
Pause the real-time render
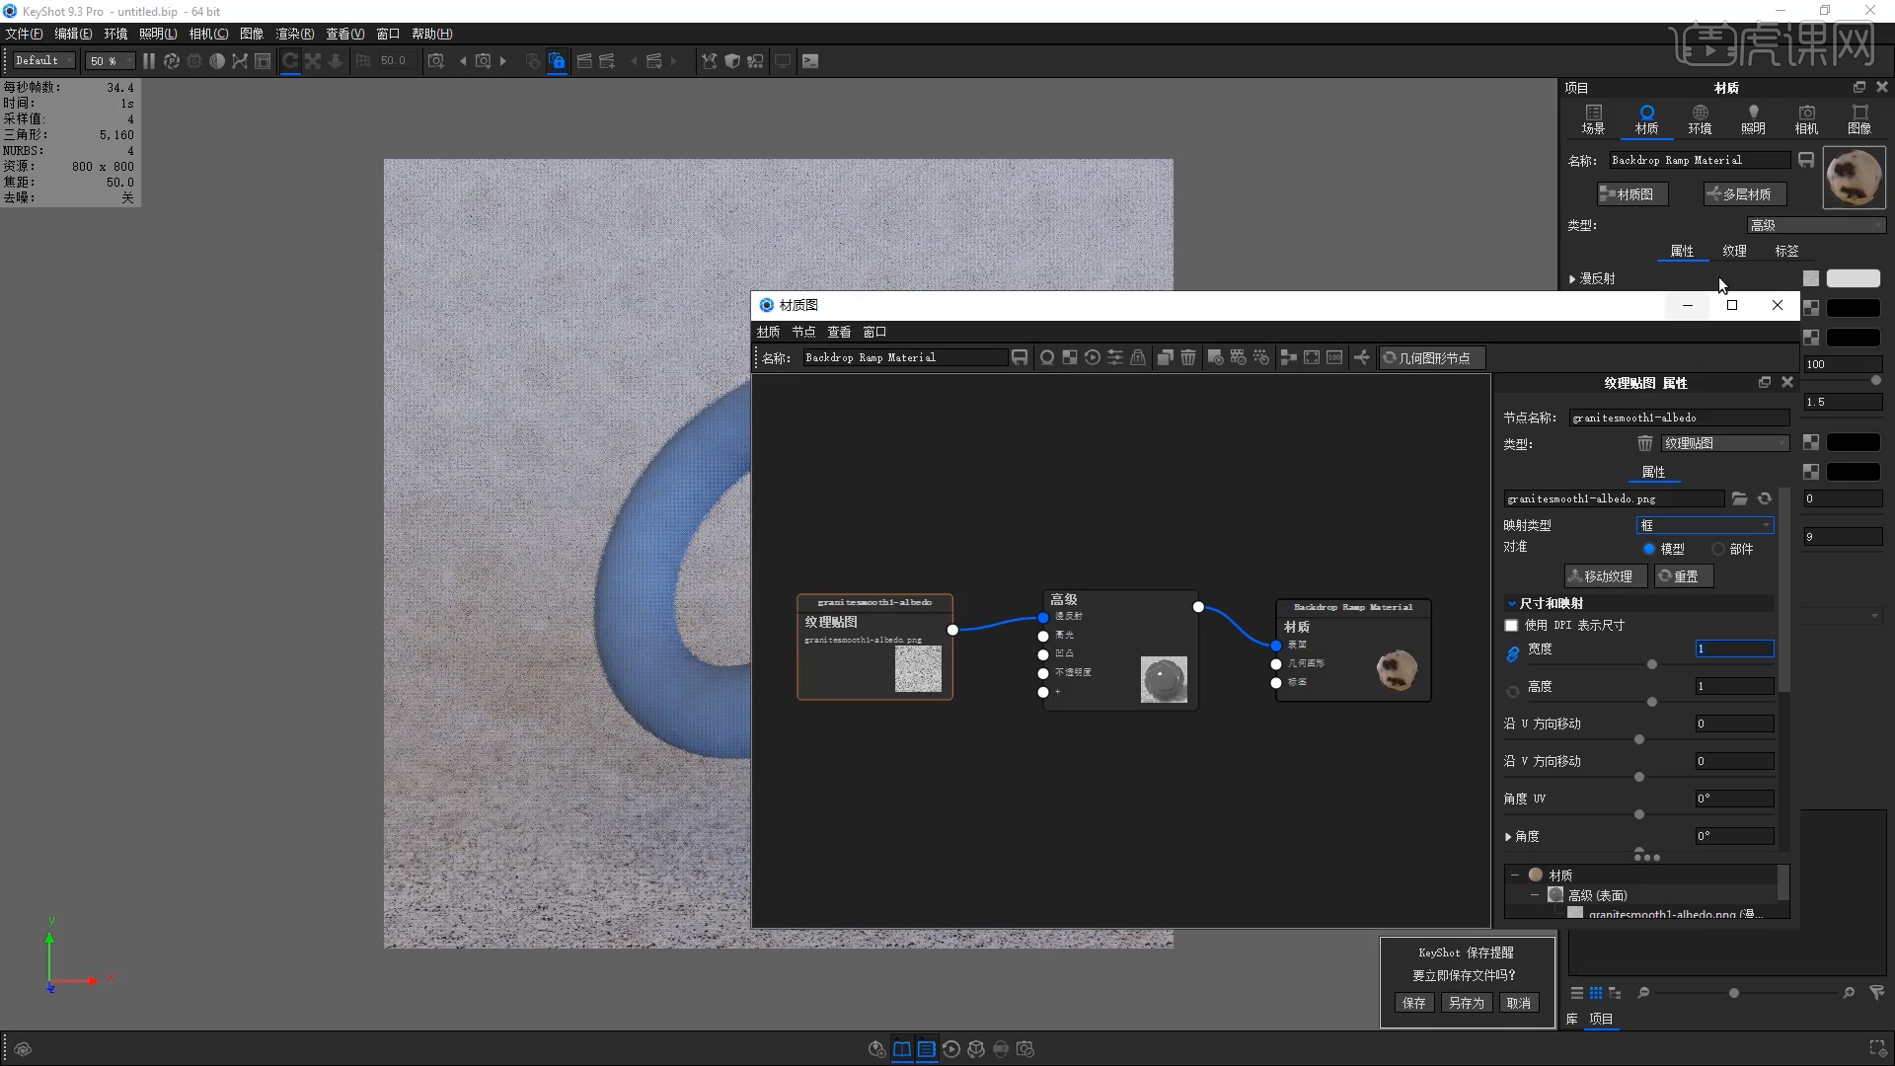[149, 61]
